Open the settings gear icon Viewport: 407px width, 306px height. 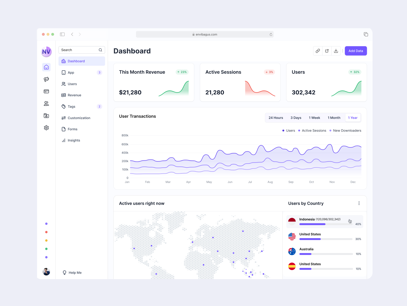46,127
